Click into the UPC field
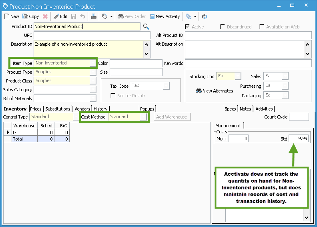Image resolution: width=317 pixels, height=227 pixels. tap(92, 35)
